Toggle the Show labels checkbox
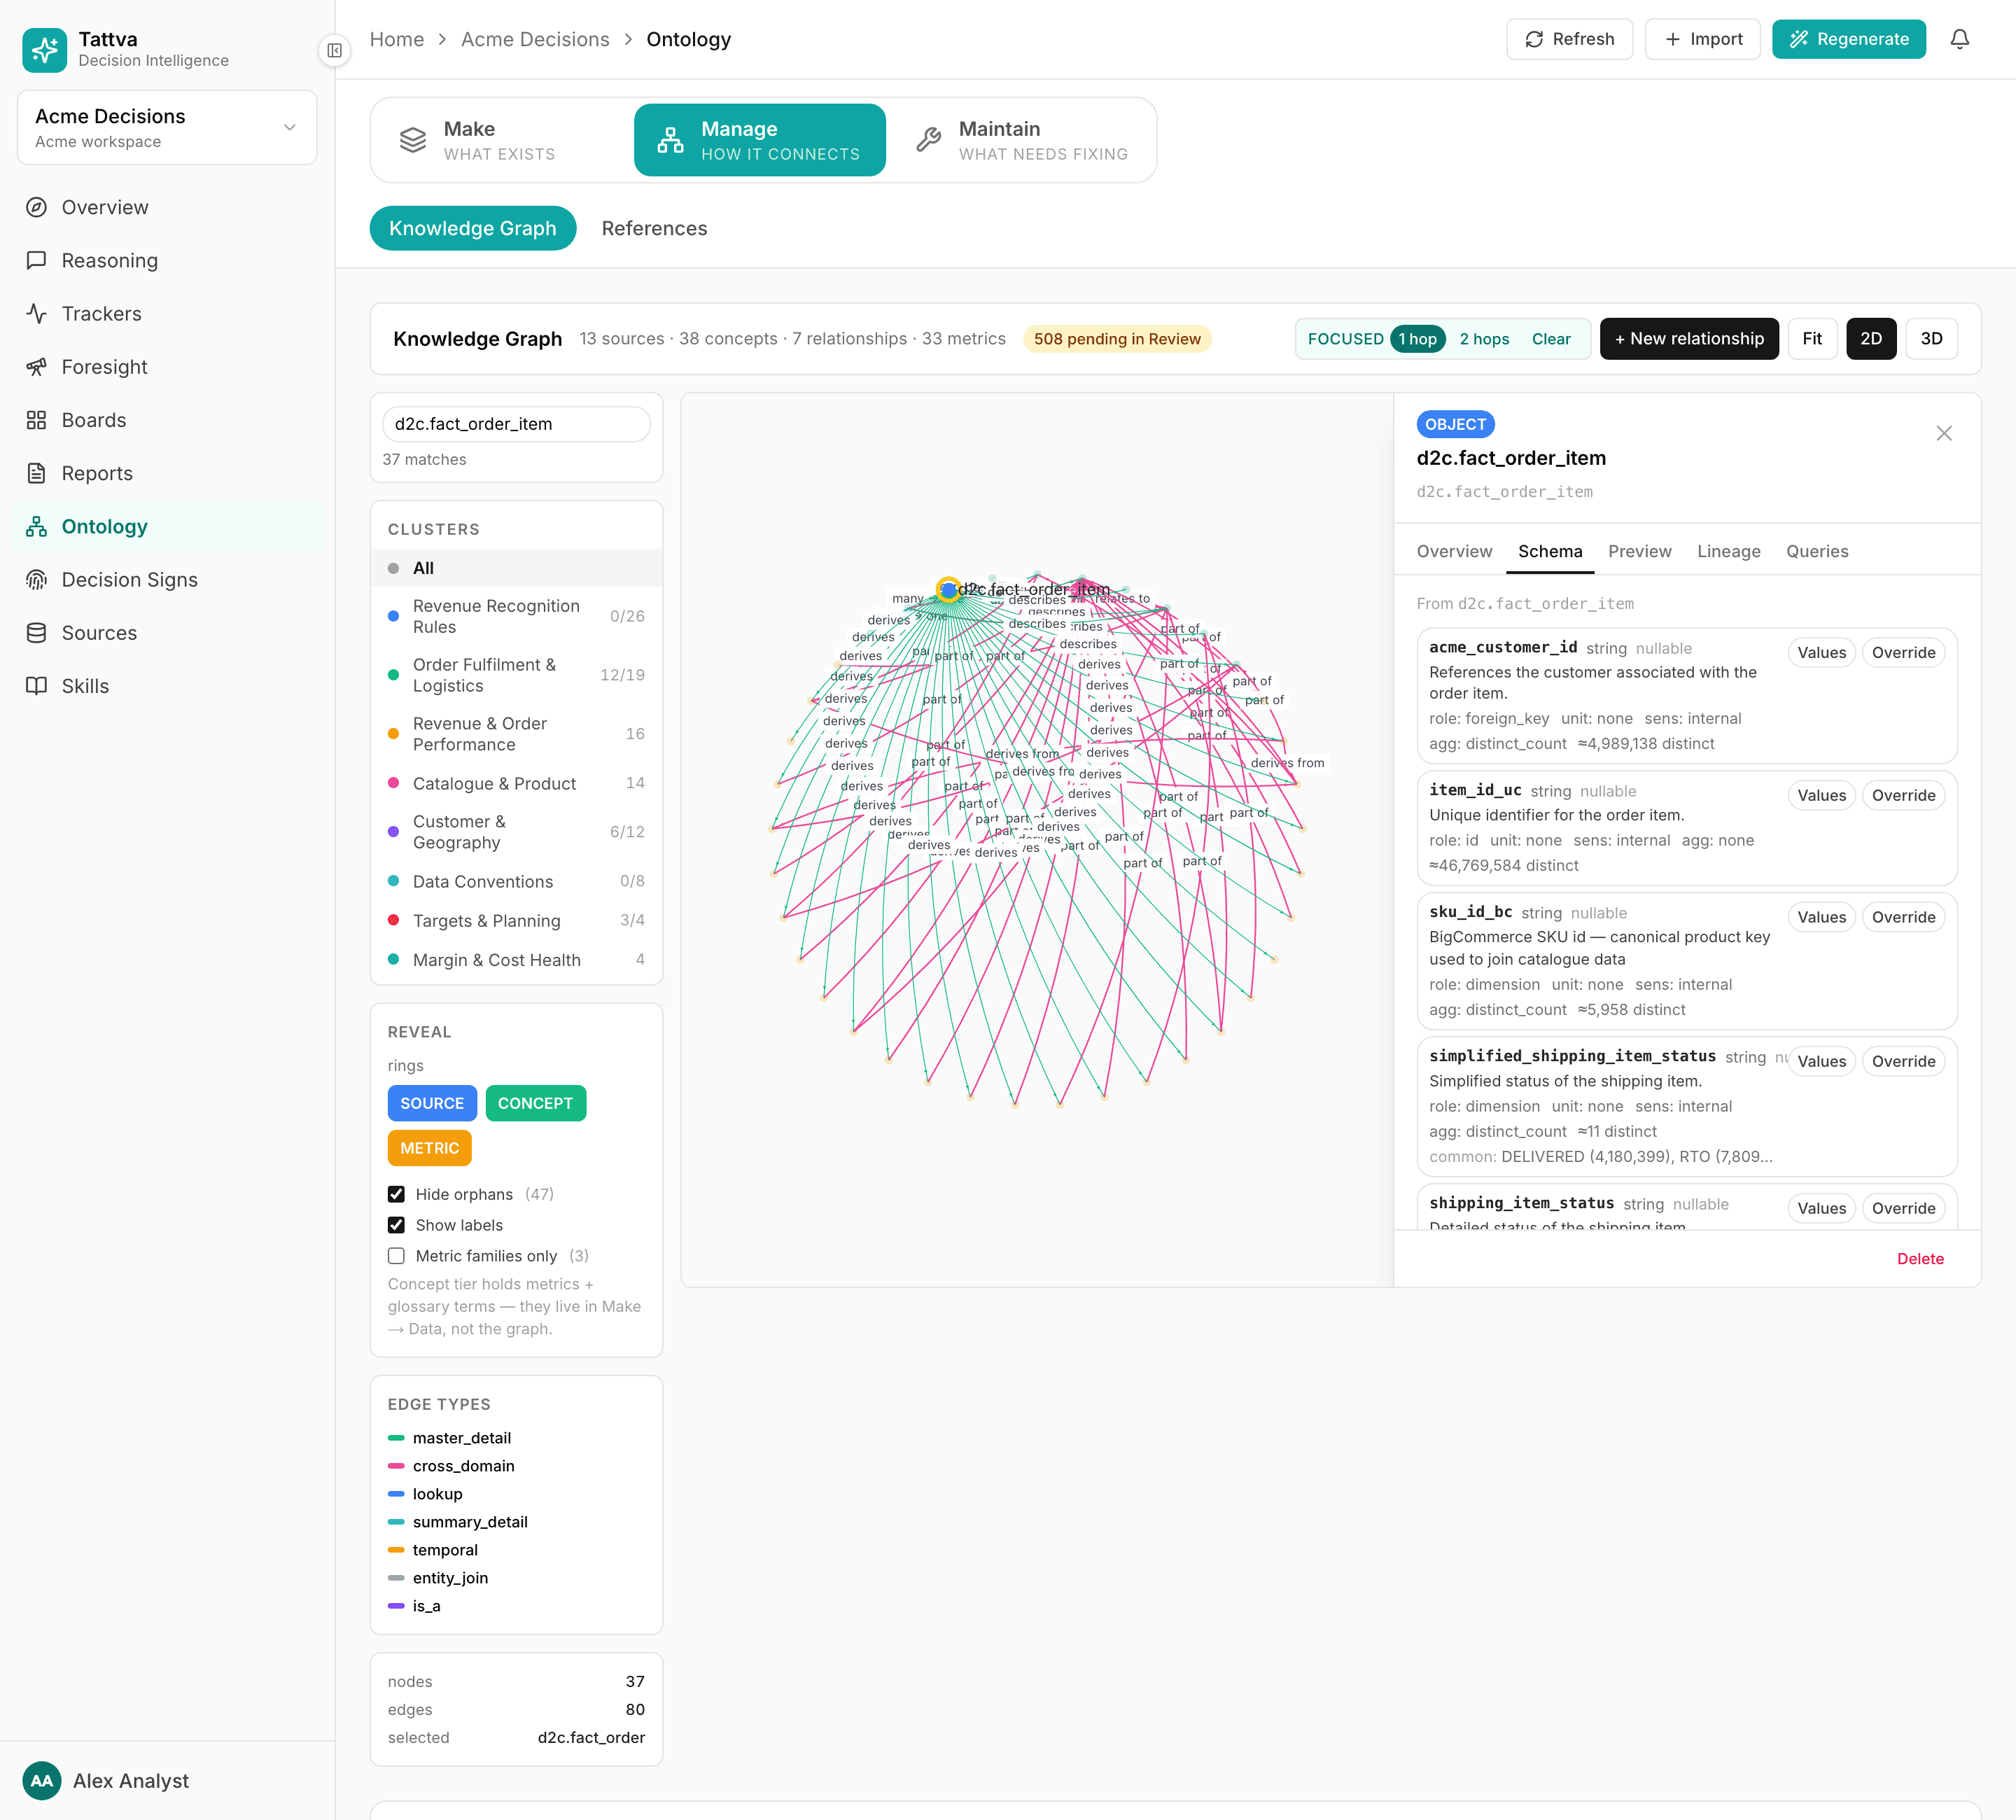This screenshot has height=1820, width=2016. pos(396,1225)
